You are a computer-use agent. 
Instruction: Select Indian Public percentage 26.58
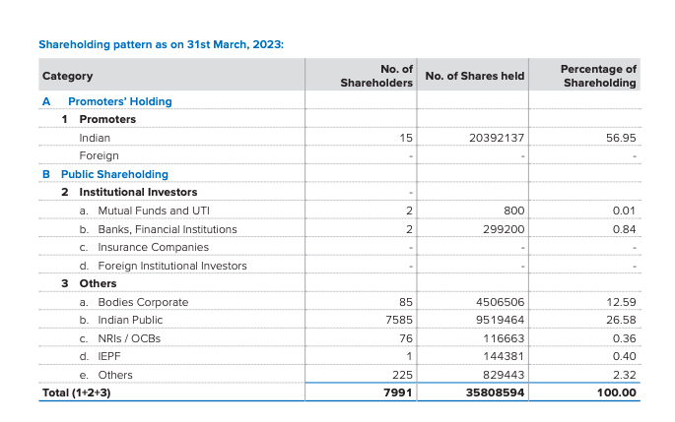tap(621, 320)
